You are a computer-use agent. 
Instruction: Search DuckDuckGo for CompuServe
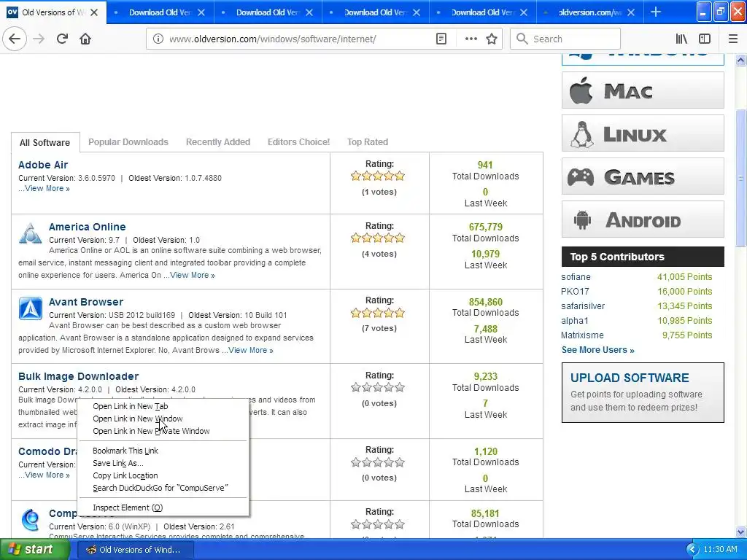163,488
